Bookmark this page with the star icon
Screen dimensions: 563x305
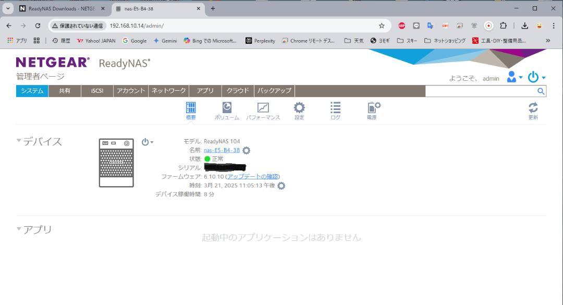coord(382,26)
